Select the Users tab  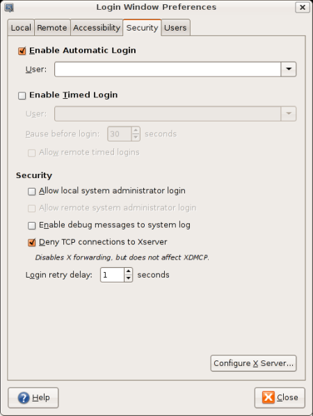coord(175,28)
